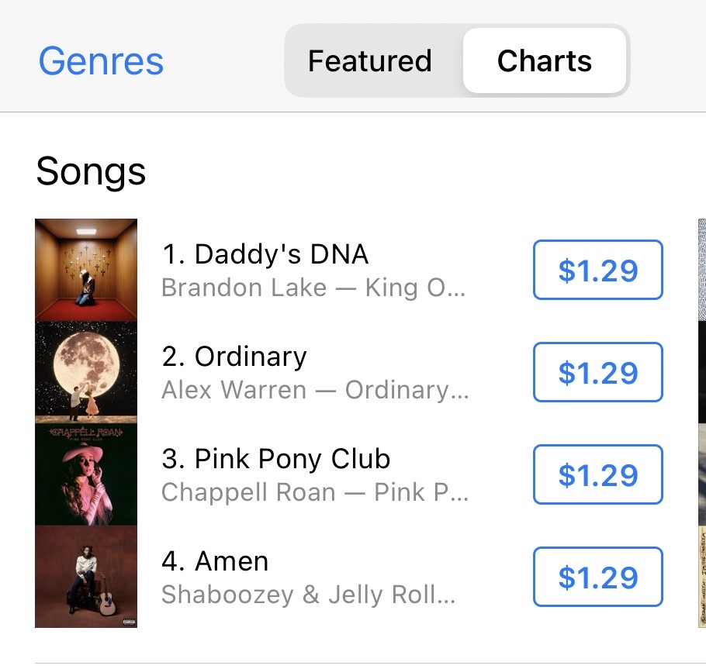Open the song title Daddy's DNA
706x669 pixels.
click(265, 253)
